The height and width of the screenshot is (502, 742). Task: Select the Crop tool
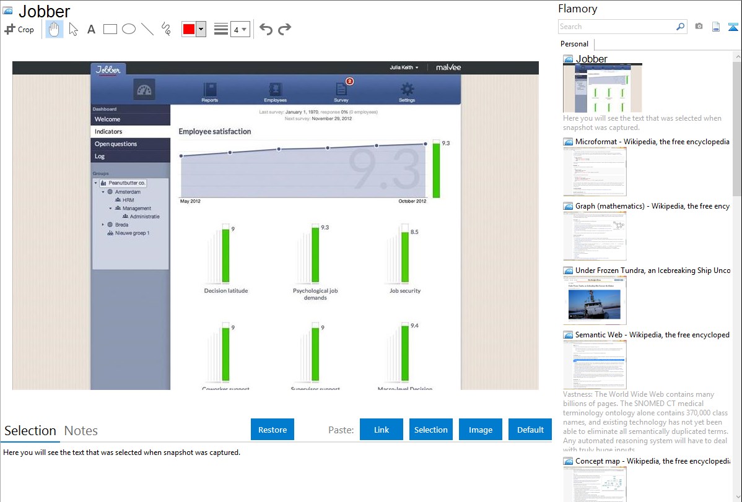[x=19, y=29]
